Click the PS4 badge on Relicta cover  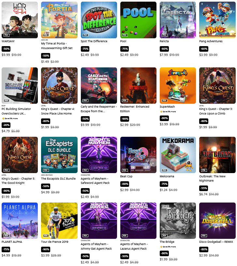click(x=164, y=35)
